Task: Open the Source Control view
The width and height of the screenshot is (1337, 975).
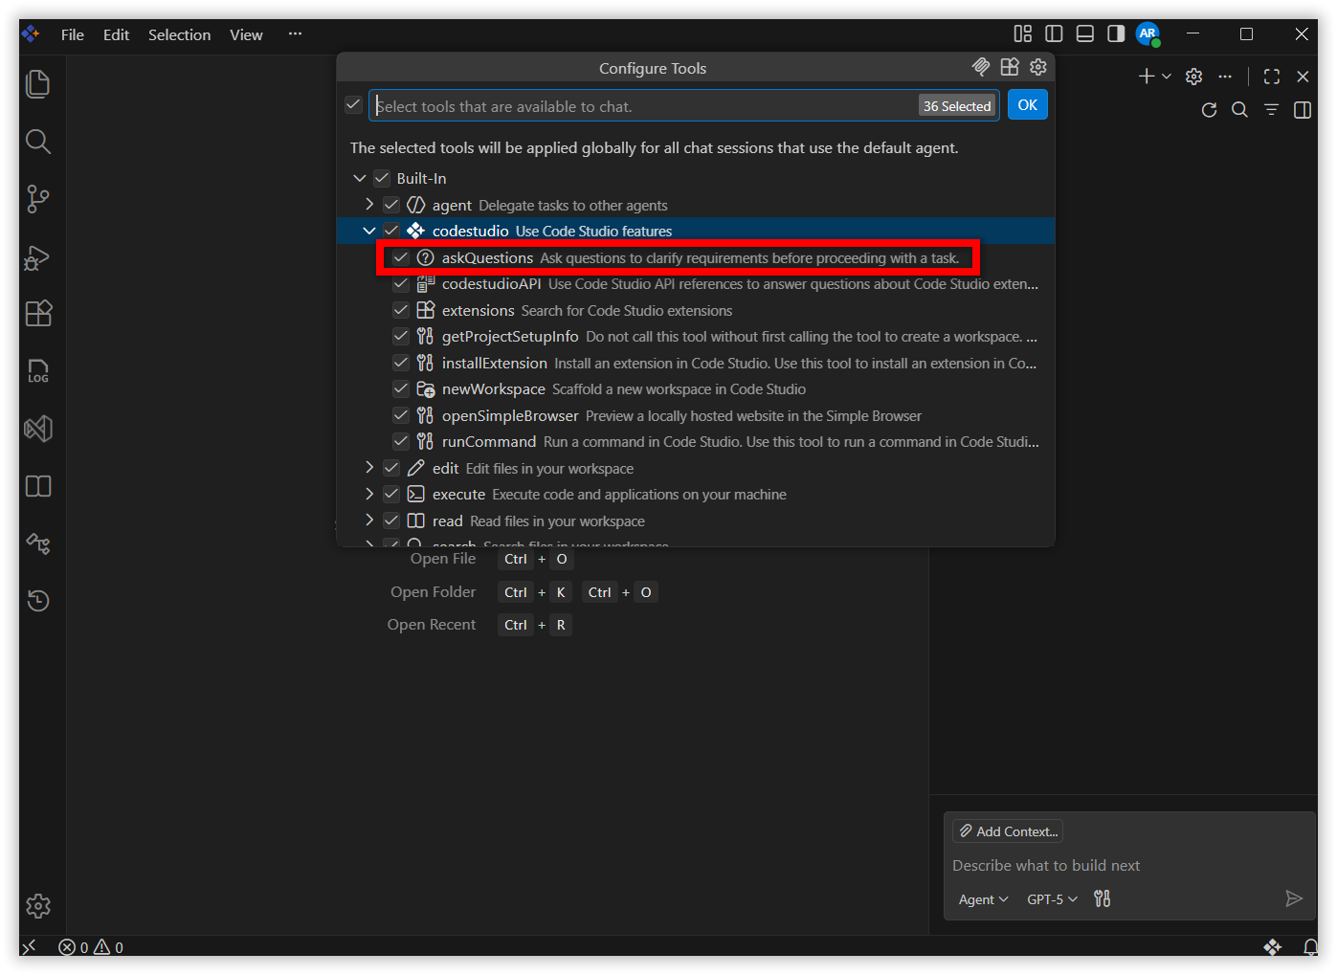Action: click(x=38, y=199)
